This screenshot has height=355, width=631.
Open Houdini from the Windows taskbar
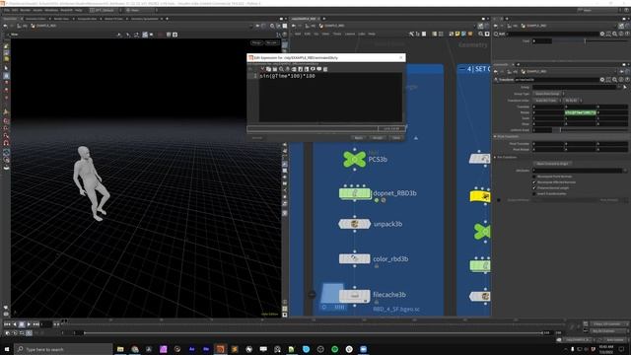coord(220,349)
